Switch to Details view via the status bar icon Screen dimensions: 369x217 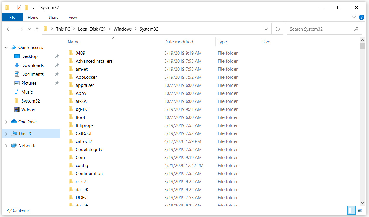coord(351,210)
